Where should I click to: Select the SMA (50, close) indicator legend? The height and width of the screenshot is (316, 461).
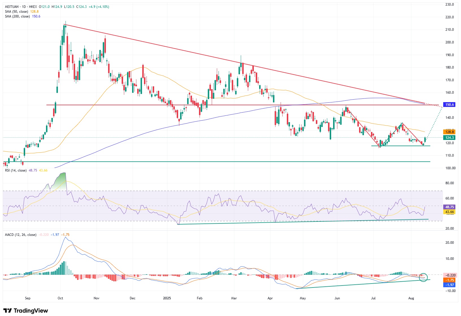pyautogui.click(x=16, y=12)
